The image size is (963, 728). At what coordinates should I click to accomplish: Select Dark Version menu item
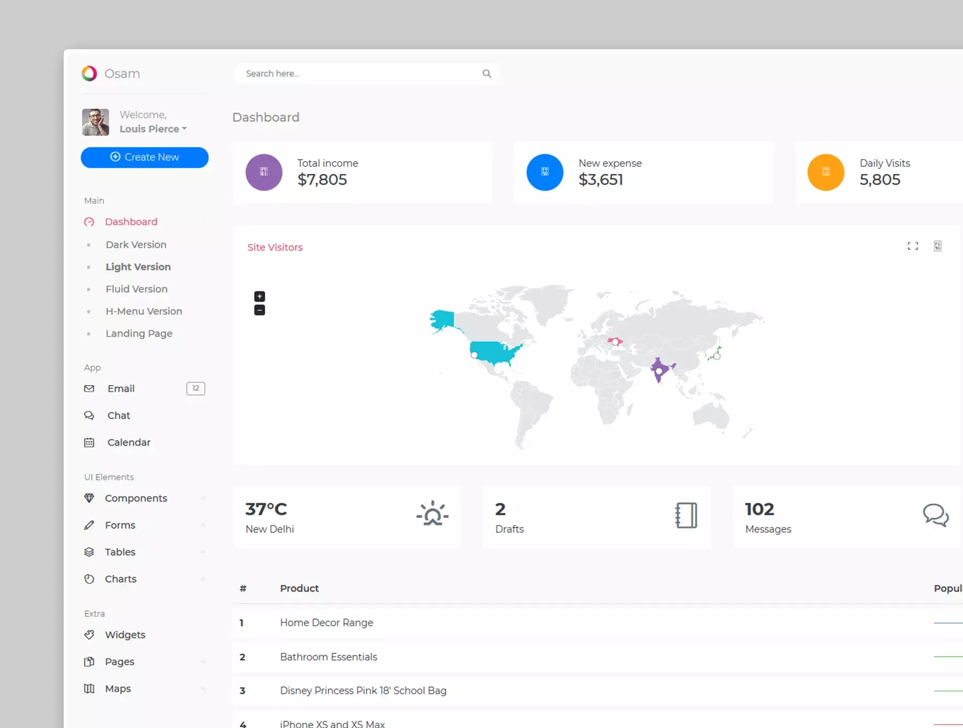click(136, 245)
